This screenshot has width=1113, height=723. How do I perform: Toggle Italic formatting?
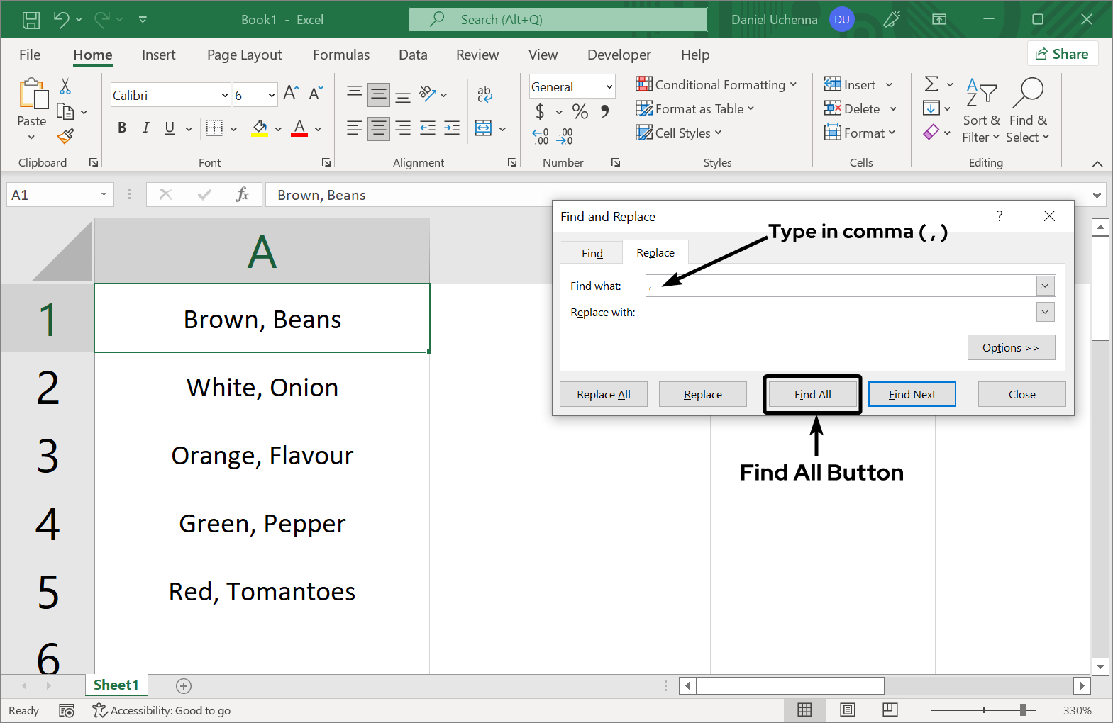tap(145, 128)
